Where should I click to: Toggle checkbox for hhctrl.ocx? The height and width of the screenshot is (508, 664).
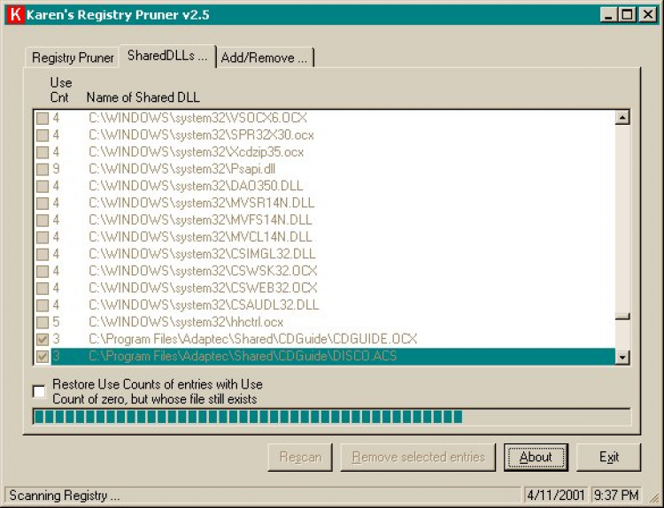point(42,322)
